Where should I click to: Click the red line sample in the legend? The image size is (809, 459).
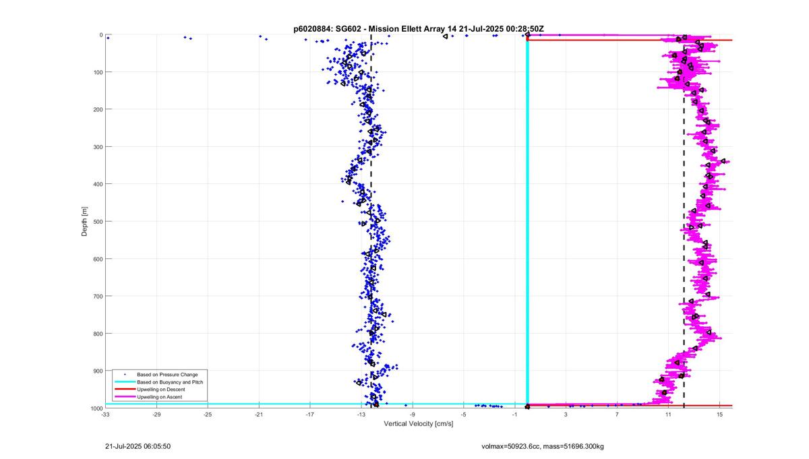point(125,390)
